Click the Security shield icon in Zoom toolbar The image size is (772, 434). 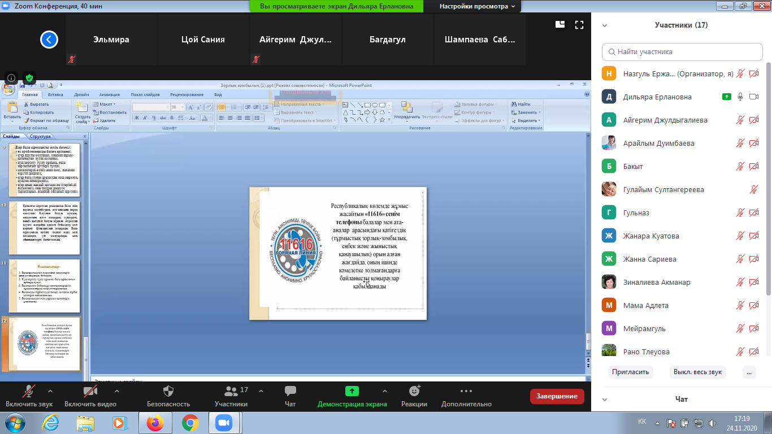[168, 391]
